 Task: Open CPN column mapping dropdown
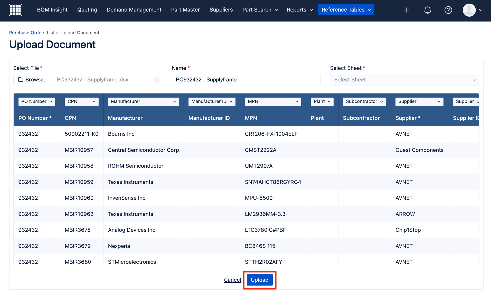pos(81,102)
